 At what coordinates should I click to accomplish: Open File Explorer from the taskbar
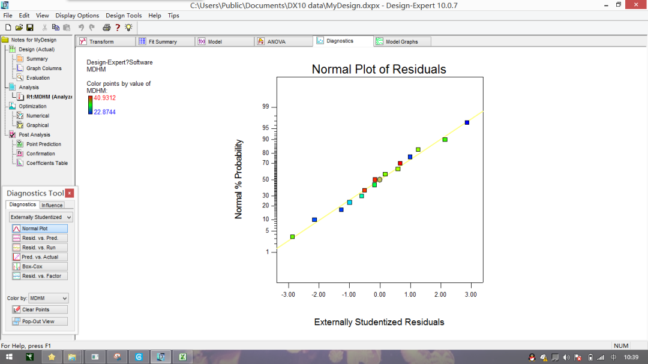pyautogui.click(x=72, y=357)
